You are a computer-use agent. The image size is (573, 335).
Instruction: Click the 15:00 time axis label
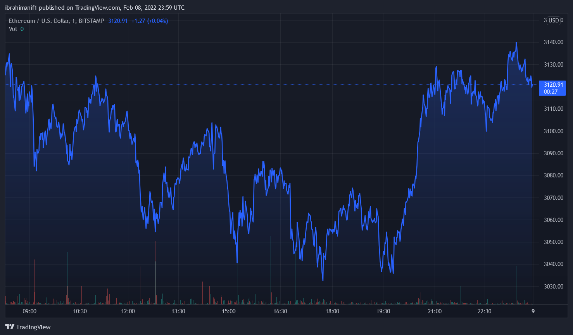tap(229, 311)
